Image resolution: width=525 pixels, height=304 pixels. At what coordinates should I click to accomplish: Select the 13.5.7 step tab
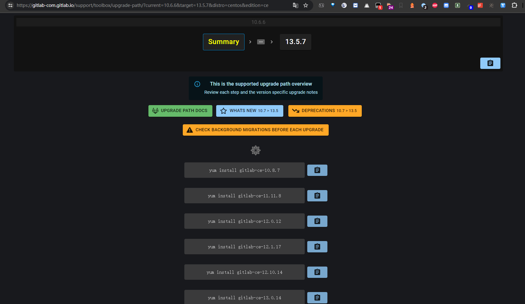pos(296,42)
